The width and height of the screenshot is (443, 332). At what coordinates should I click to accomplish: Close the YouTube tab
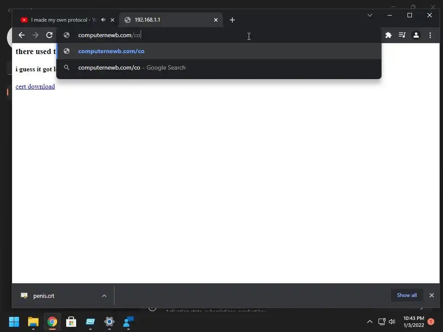(112, 20)
